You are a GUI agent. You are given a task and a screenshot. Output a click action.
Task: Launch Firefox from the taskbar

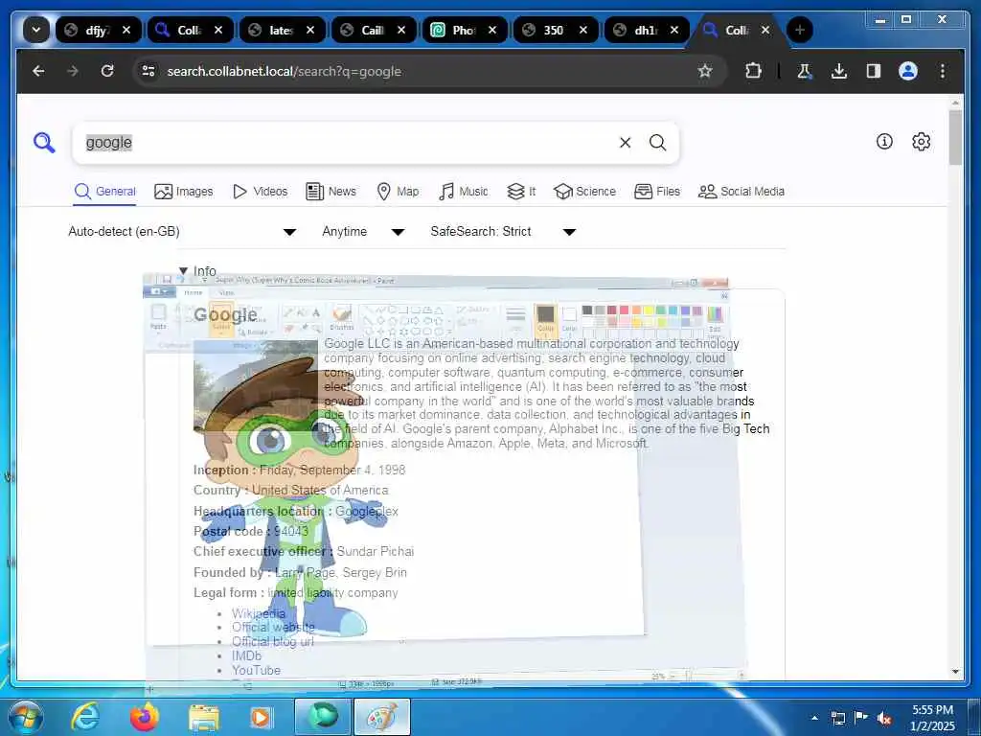coord(145,717)
